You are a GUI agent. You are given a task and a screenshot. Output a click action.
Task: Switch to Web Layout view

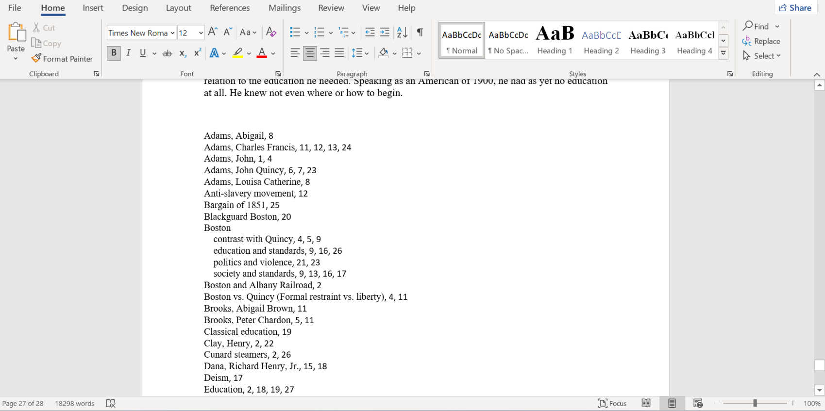698,403
